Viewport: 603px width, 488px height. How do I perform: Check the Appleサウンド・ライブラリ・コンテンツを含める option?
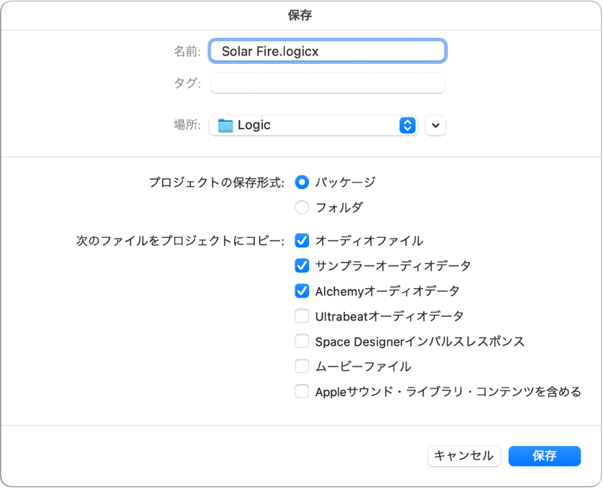(x=301, y=391)
